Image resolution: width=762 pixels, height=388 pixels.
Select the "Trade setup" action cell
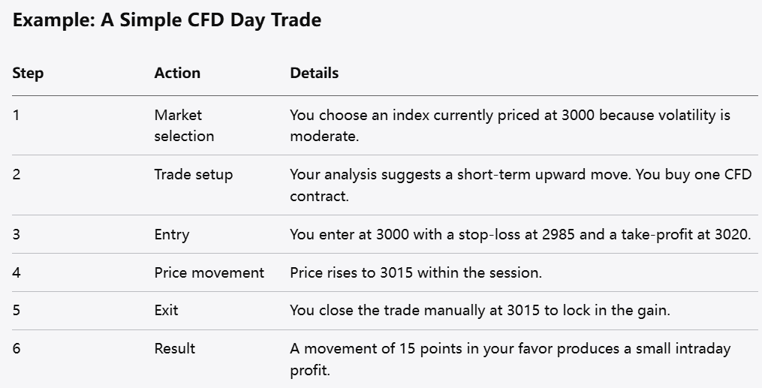(x=193, y=174)
